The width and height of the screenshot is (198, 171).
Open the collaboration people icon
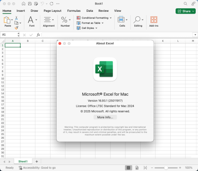pos(193,4)
